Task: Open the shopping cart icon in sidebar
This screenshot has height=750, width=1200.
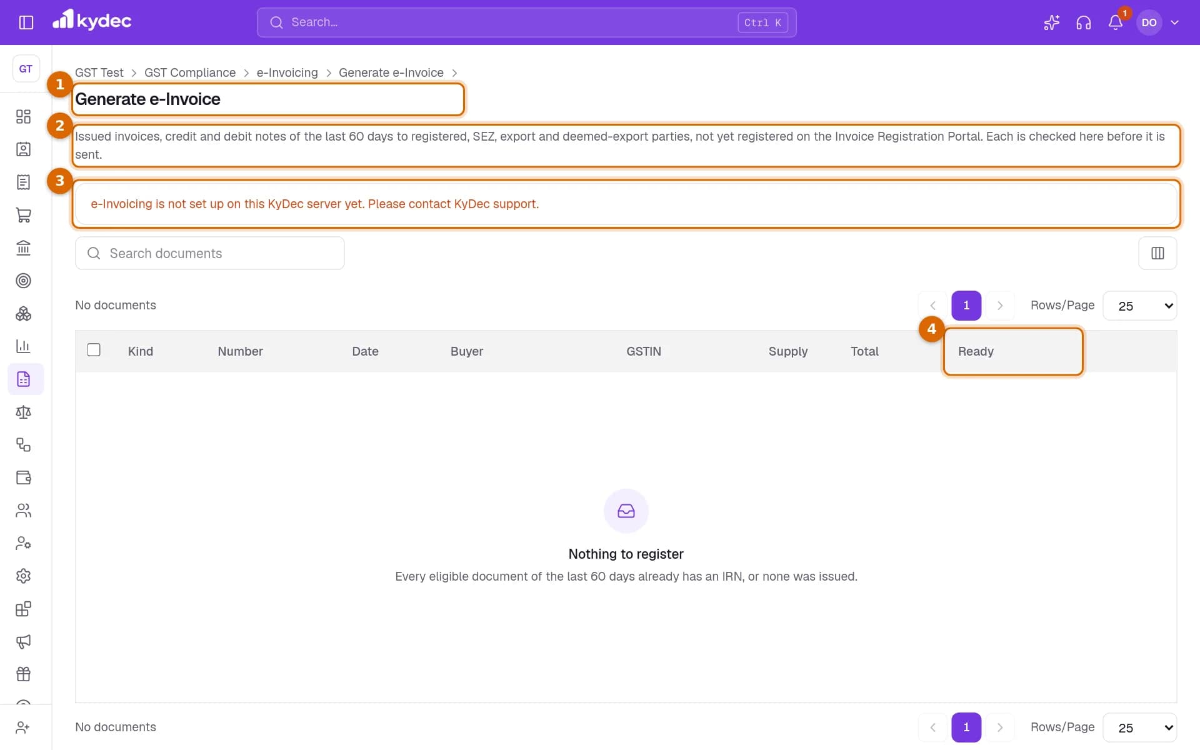Action: 23,215
